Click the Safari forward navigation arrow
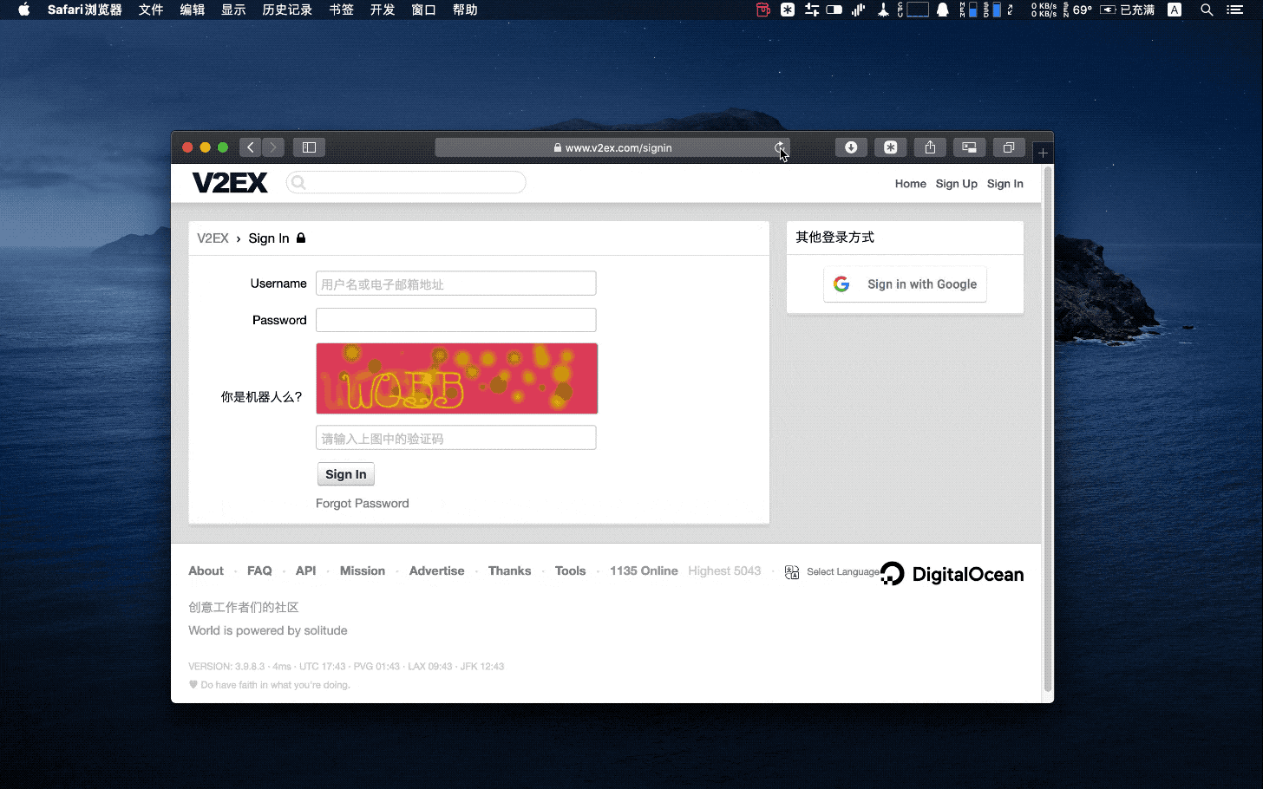The image size is (1263, 789). tap(273, 147)
